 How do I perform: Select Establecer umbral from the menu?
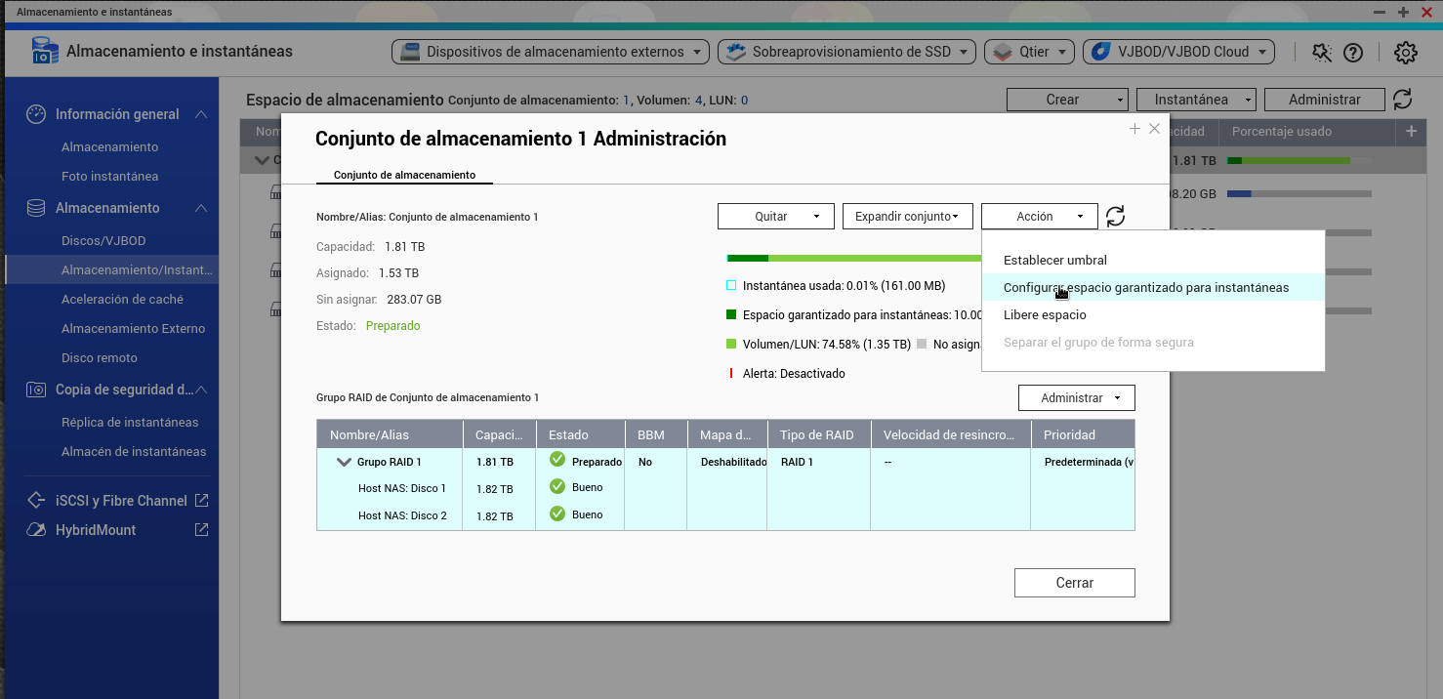(1054, 261)
